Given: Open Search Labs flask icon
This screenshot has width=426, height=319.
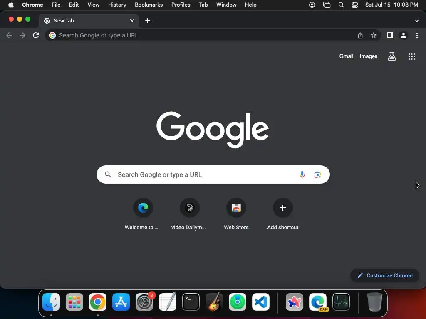Looking at the screenshot, I should tap(391, 56).
